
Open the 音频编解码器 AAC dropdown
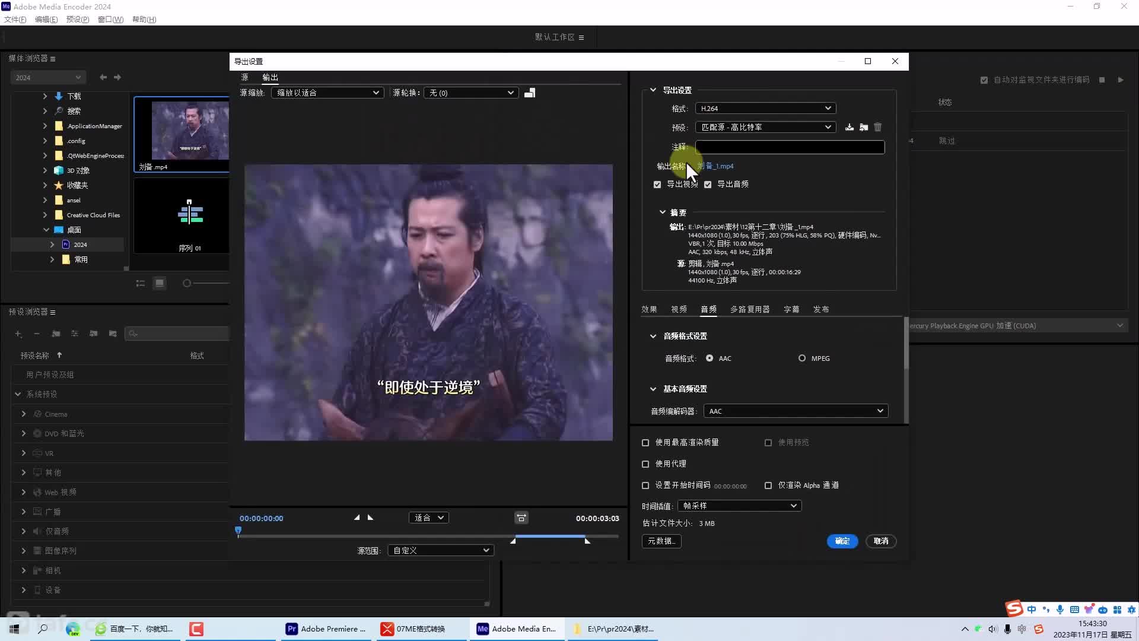pyautogui.click(x=796, y=411)
